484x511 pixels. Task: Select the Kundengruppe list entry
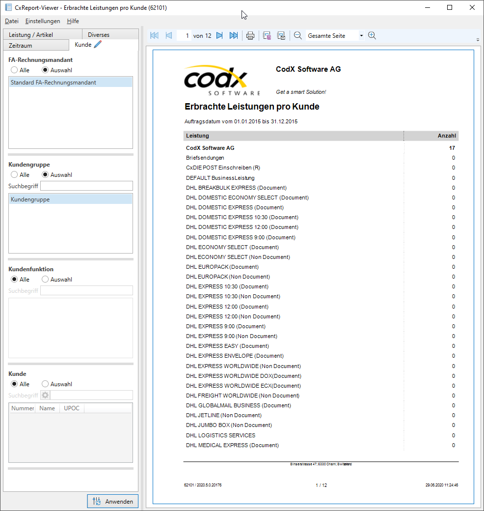(71, 199)
